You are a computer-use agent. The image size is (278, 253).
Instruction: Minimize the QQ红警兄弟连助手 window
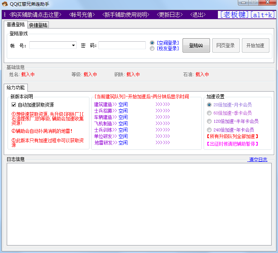(x=243, y=3)
